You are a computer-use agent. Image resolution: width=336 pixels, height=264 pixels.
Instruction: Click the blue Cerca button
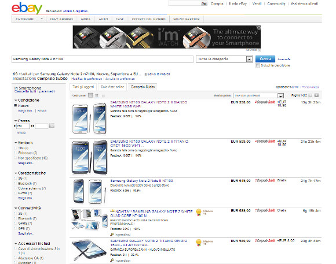tap(265, 59)
